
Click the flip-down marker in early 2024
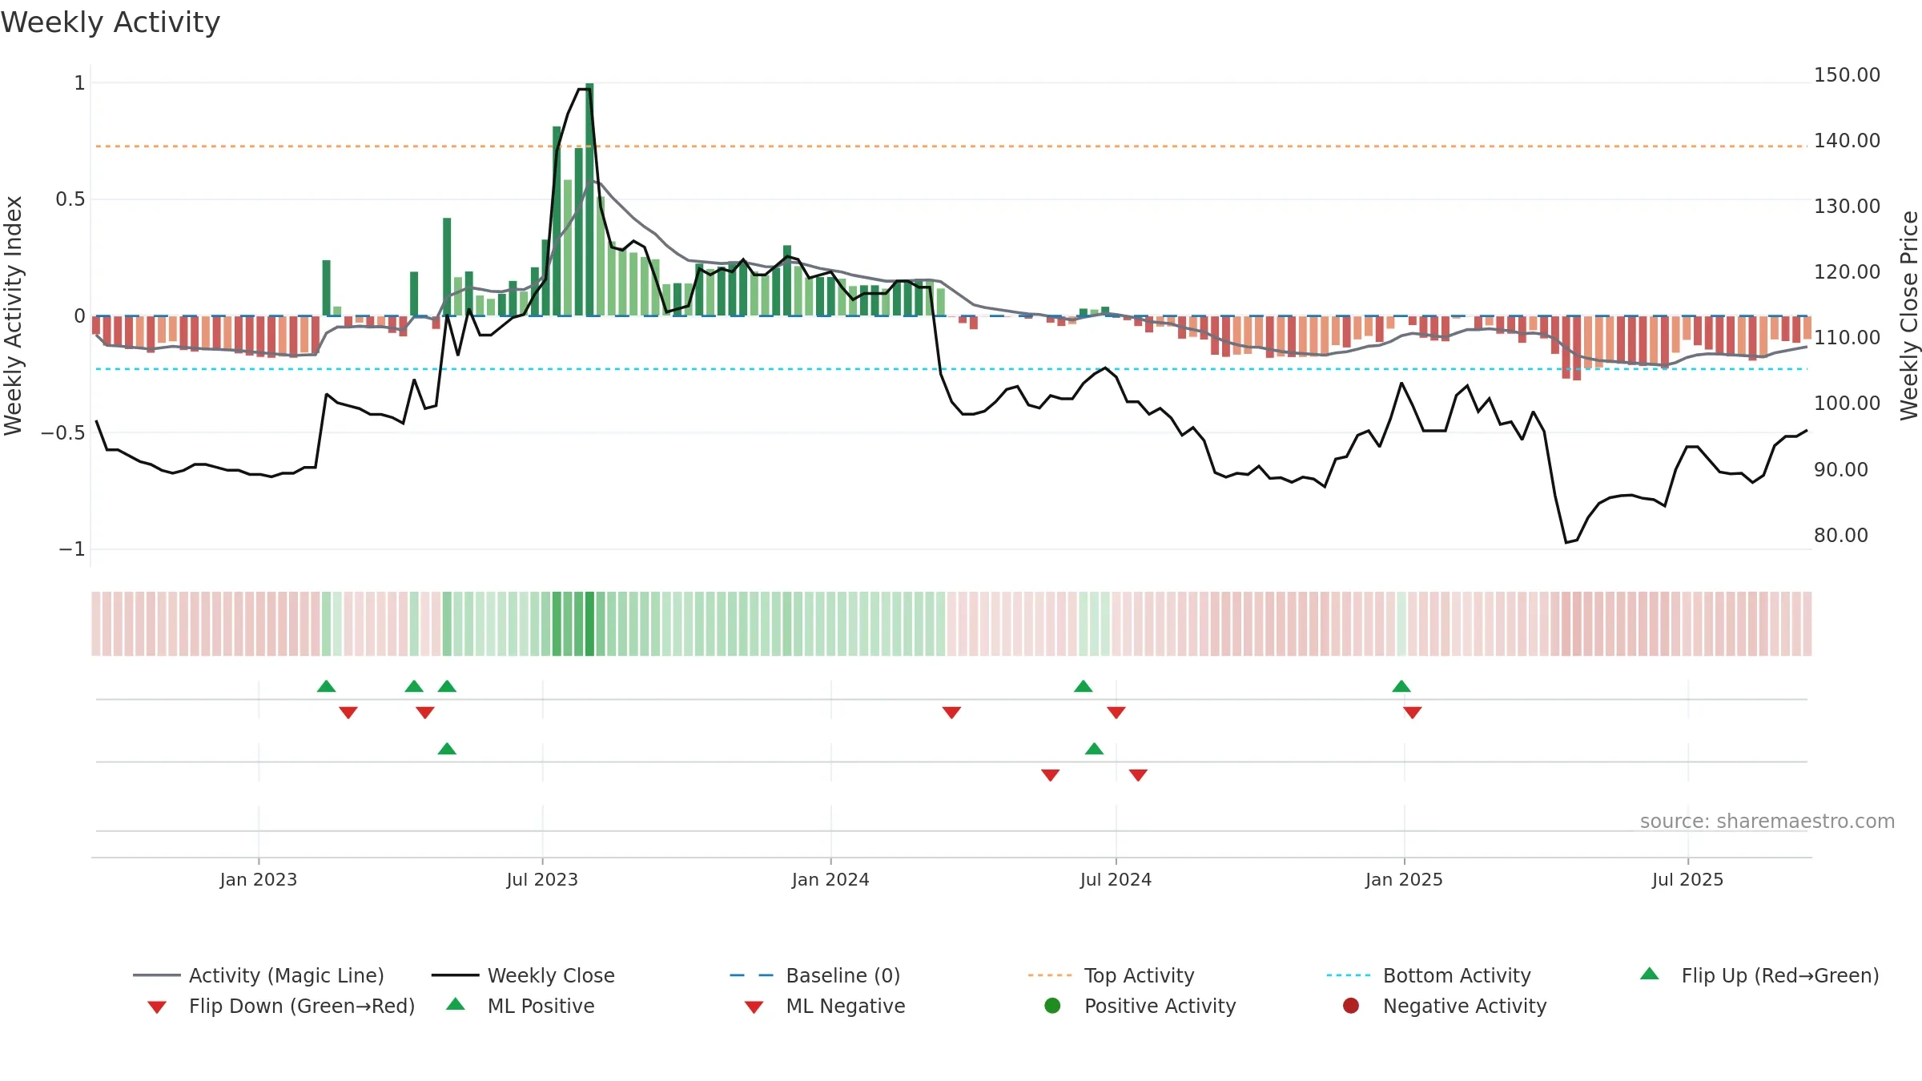pyautogui.click(x=951, y=713)
